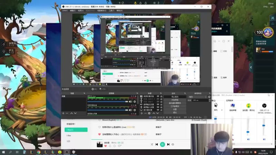Image resolution: width=276 pixels, height=155 pixels.
Task: Adjust OBS app volume slider in Volume Mixer
Action: [x=264, y=125]
